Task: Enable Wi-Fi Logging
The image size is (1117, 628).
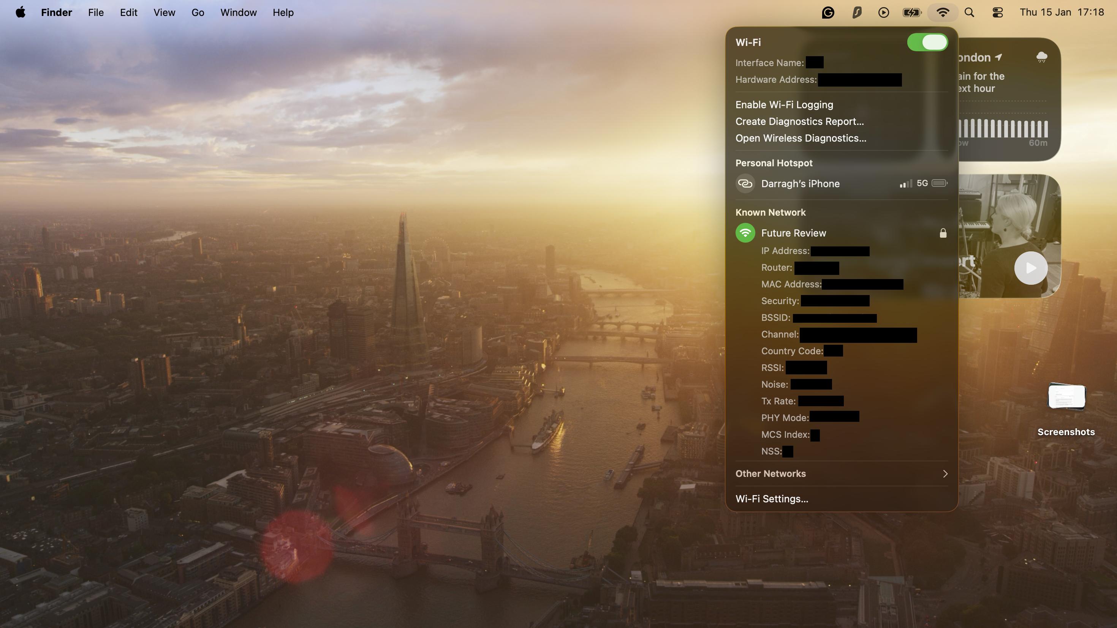Action: 784,104
